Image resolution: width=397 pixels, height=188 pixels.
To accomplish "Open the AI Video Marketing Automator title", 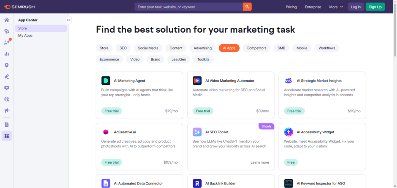I will click(x=230, y=81).
